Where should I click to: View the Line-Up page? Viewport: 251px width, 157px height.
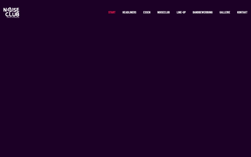click(x=181, y=12)
